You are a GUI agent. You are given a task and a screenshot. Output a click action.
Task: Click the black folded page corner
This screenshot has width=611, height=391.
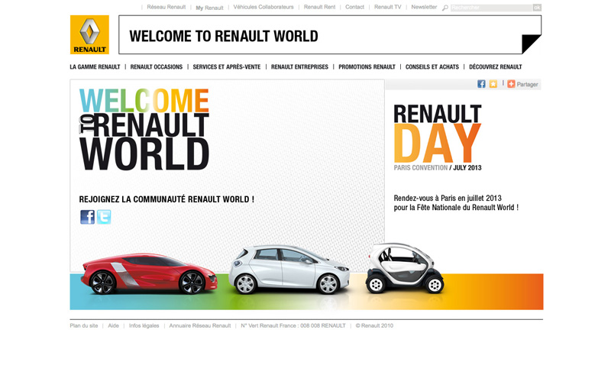[x=531, y=44]
